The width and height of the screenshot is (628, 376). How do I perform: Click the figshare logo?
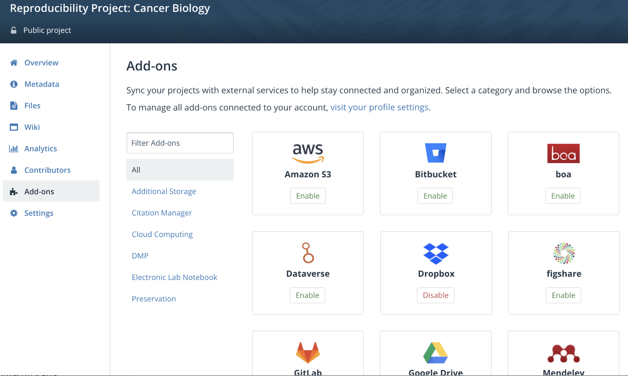click(x=564, y=253)
